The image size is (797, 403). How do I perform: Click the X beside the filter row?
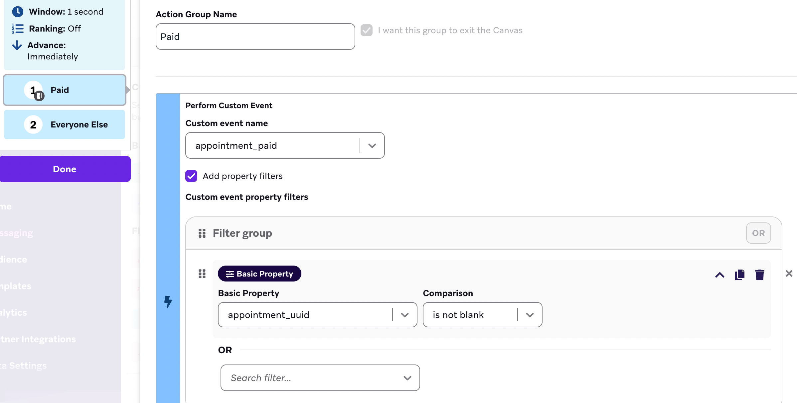789,274
